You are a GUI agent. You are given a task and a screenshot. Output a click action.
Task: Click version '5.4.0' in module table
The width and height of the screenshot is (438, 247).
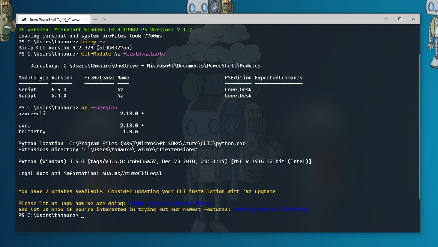[59, 96]
